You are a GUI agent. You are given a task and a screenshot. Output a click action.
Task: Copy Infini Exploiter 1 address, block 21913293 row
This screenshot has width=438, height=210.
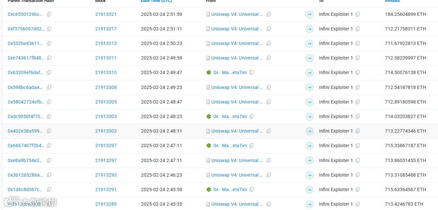coord(358,175)
